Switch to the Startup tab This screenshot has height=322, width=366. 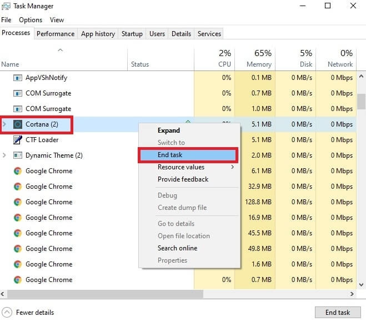[x=132, y=34]
